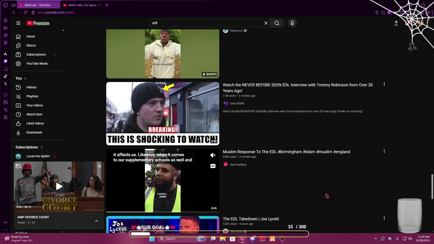Close the miniplayer with the X
The image size is (434, 244).
pos(100,166)
